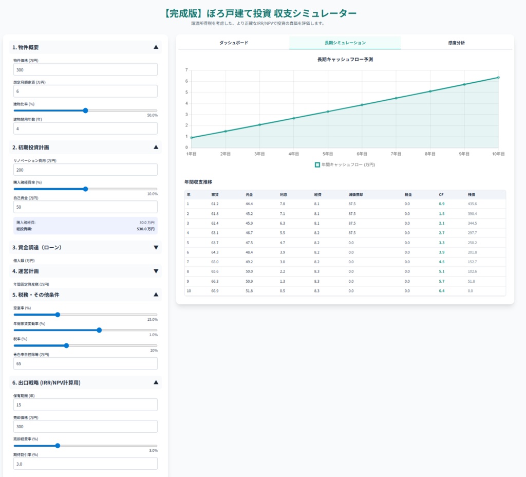Open the 感度分析 tab

click(x=456, y=43)
